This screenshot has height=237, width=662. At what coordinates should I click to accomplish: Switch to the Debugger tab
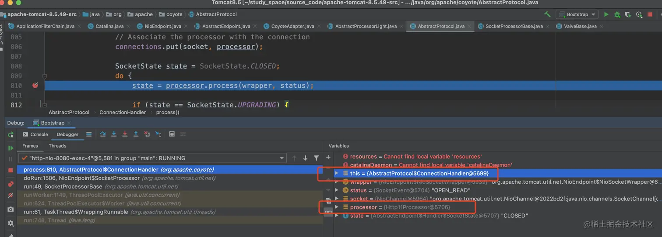pyautogui.click(x=67, y=134)
